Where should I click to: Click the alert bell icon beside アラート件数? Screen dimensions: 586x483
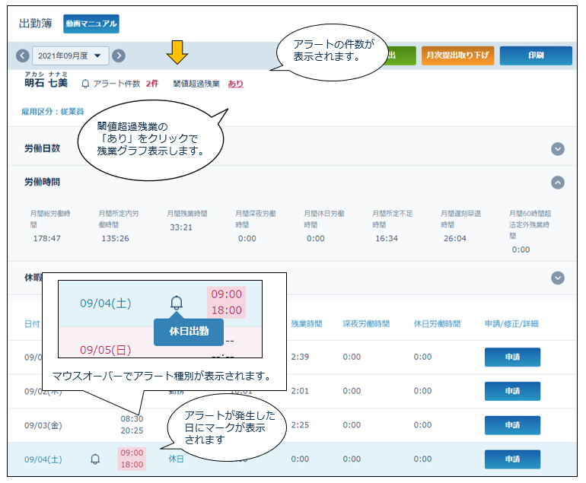85,84
